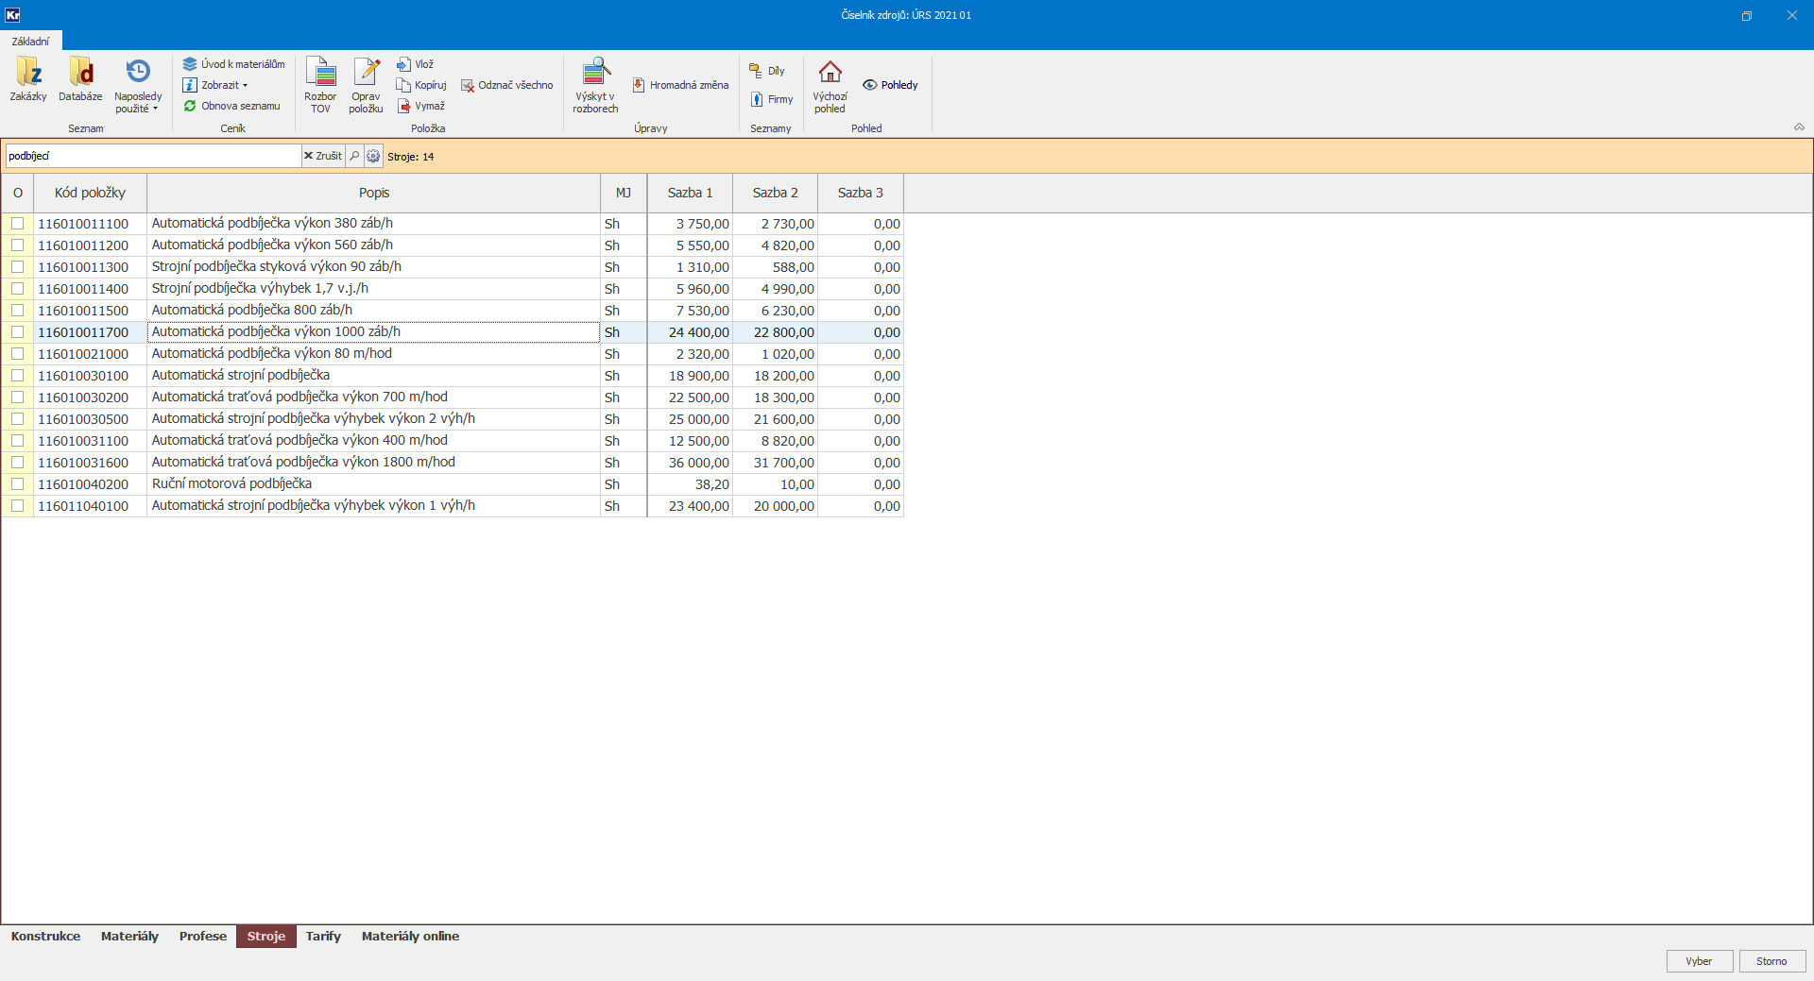The image size is (1814, 981).
Task: Click the Výchozí pohled home icon
Action: tap(830, 74)
